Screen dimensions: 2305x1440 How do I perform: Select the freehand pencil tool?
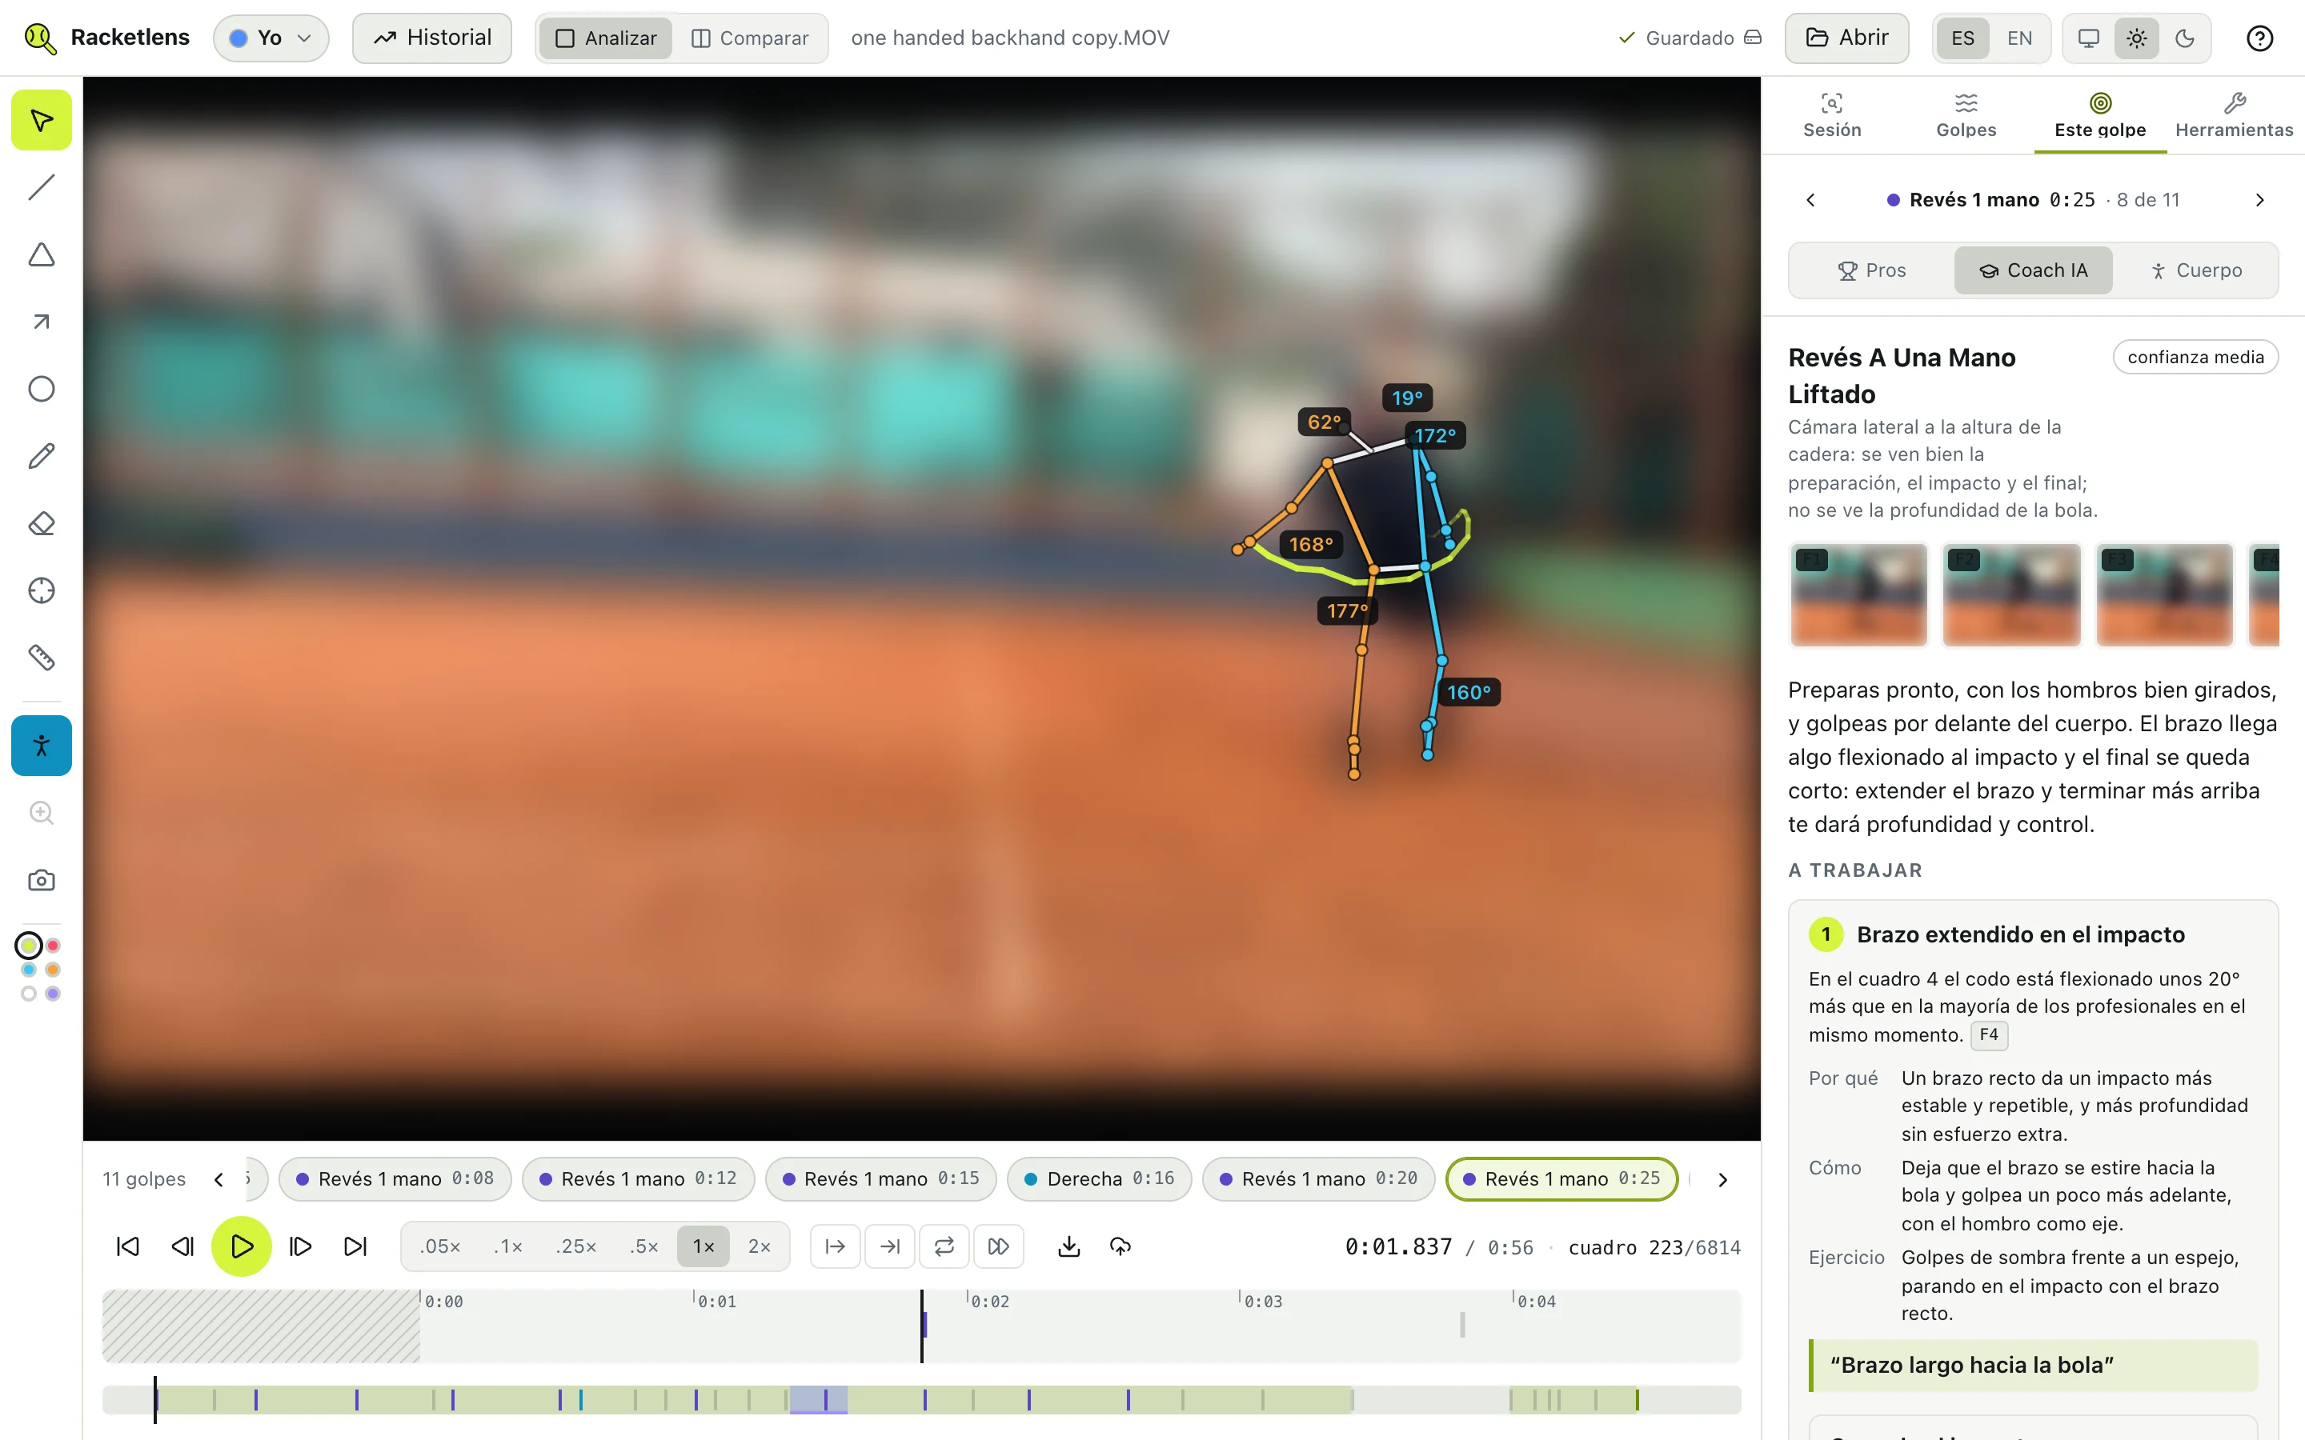41,456
